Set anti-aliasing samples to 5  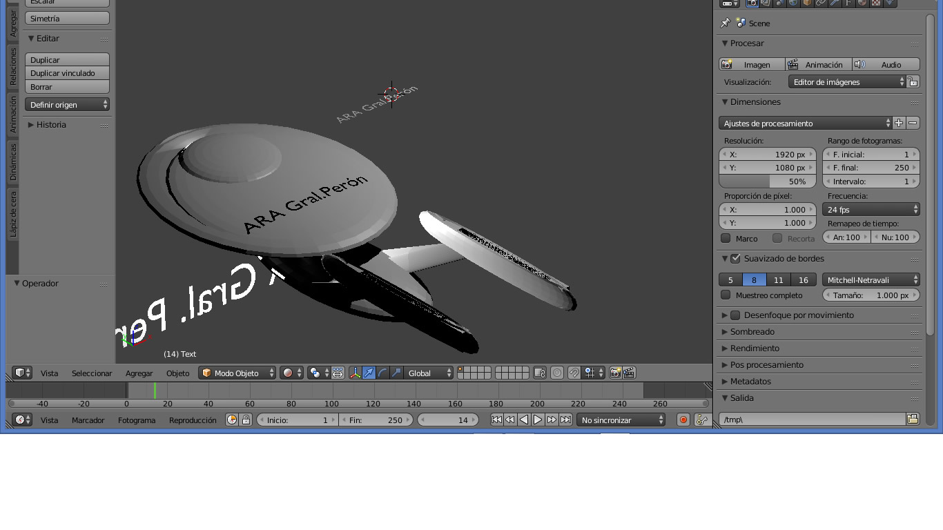tap(730, 279)
